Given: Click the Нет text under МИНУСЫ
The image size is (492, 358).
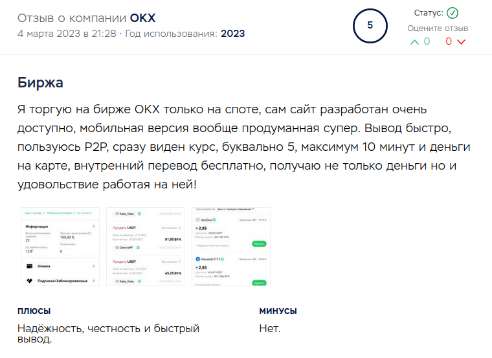Looking at the screenshot, I should coord(270,329).
